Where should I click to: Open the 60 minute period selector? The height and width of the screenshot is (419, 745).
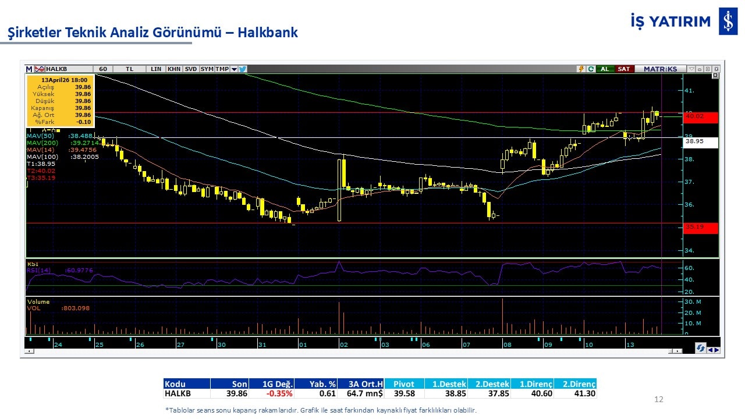pyautogui.click(x=103, y=69)
